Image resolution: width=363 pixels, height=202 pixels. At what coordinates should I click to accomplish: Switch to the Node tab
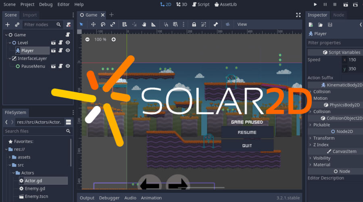tap(338, 15)
